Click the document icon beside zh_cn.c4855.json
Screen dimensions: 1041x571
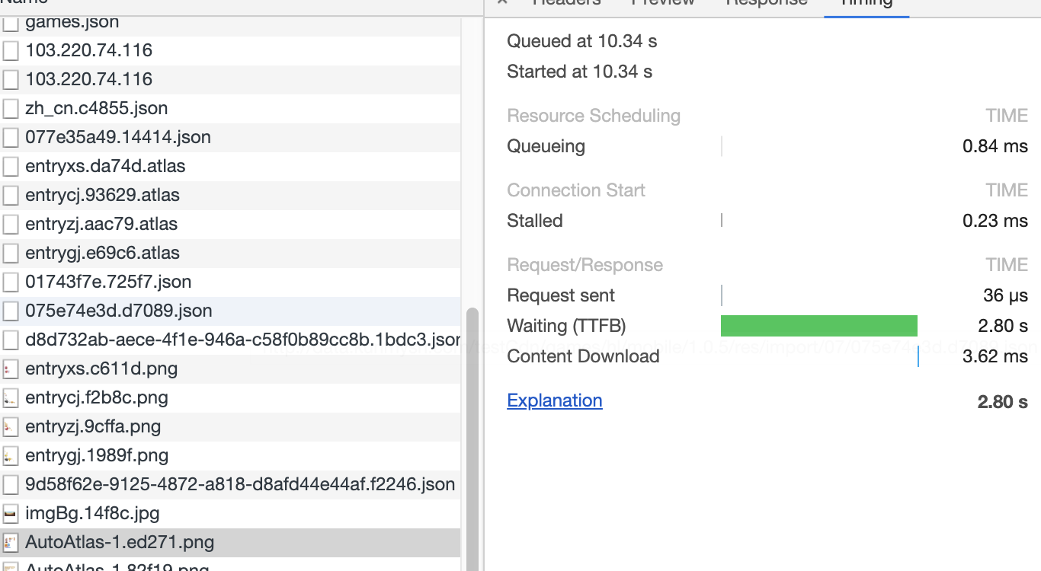click(11, 109)
